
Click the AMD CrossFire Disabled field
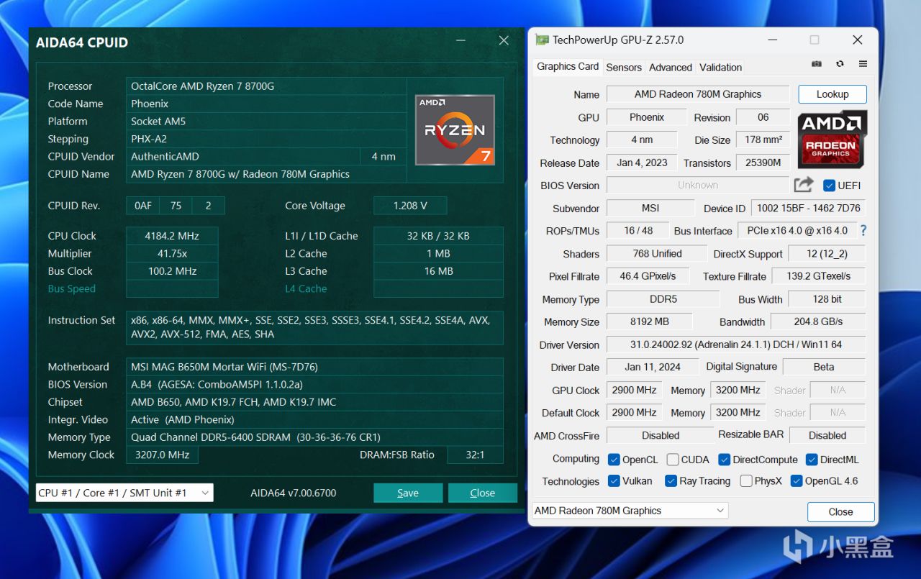pyautogui.click(x=661, y=435)
